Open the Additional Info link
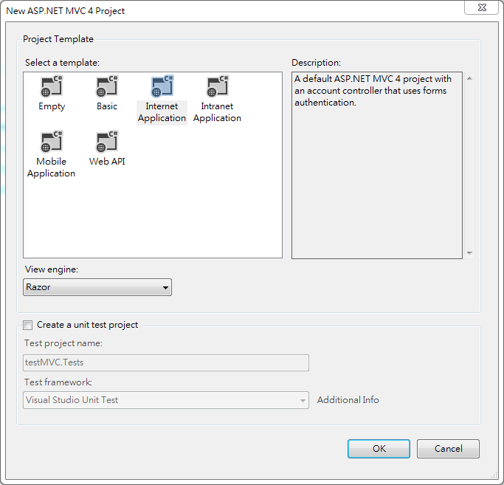 tap(348, 400)
